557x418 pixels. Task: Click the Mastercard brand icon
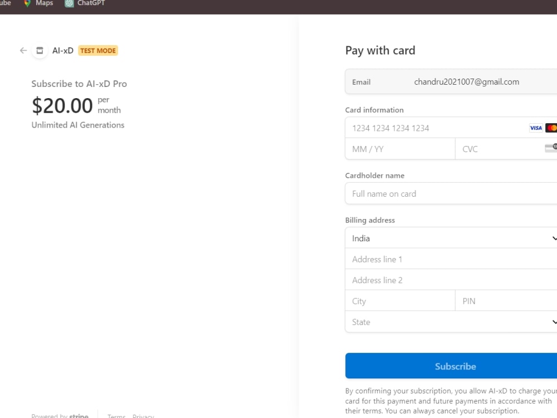pyautogui.click(x=551, y=128)
